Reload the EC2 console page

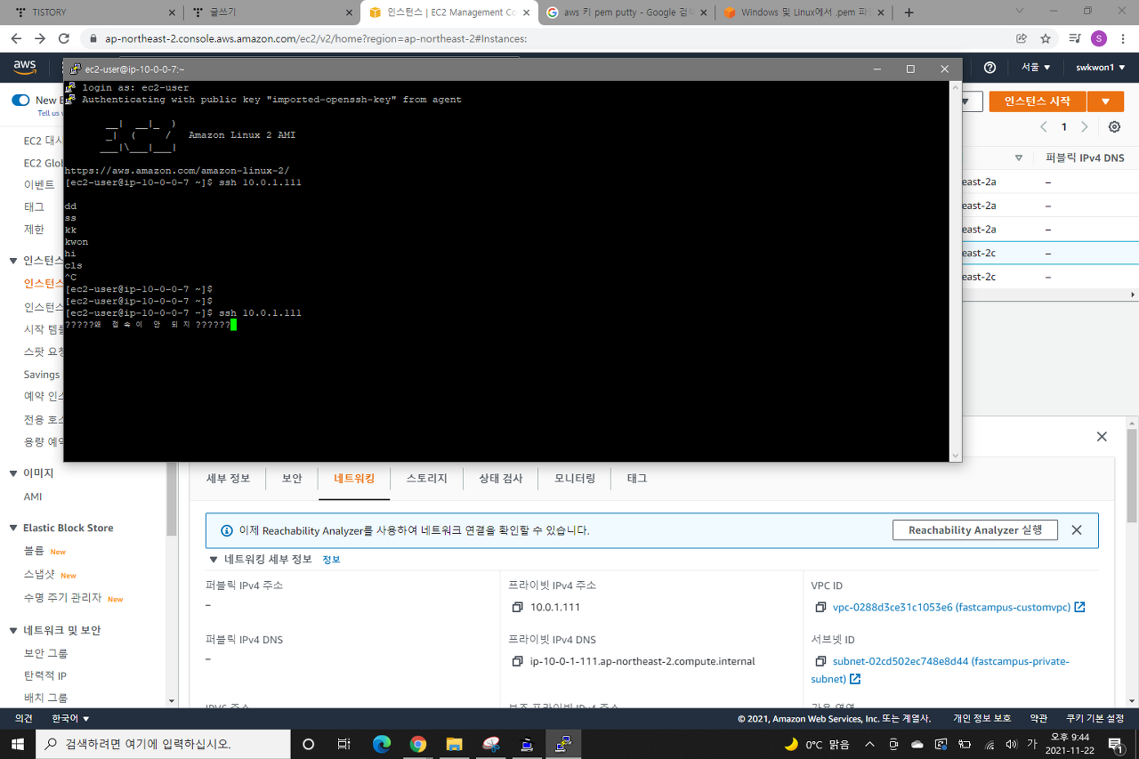coord(63,38)
